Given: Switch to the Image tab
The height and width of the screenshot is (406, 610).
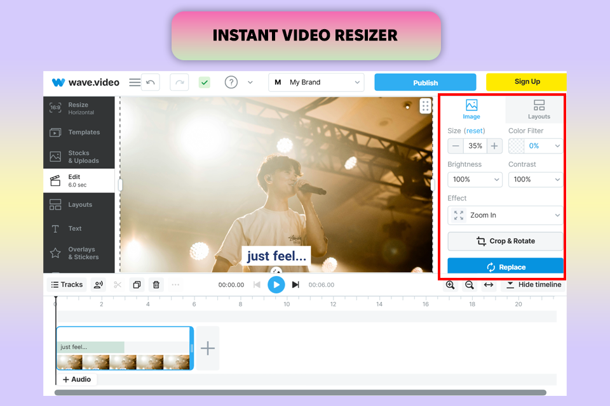Looking at the screenshot, I should [471, 110].
